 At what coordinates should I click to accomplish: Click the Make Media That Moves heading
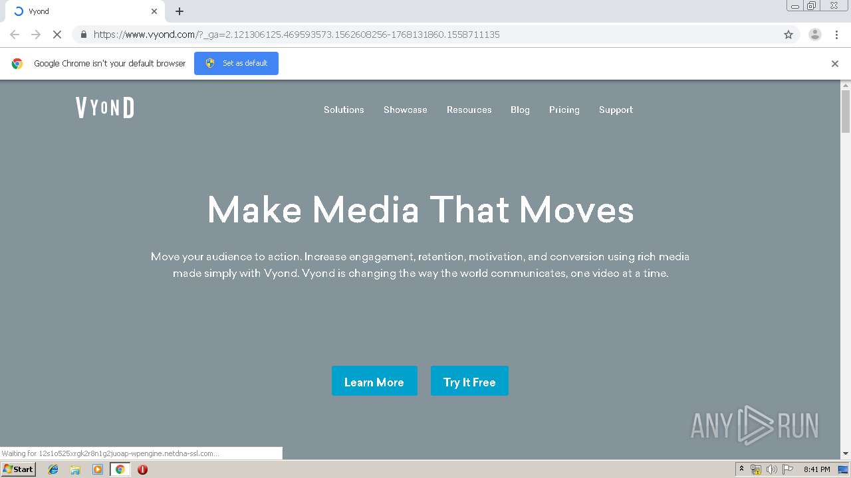click(x=420, y=210)
